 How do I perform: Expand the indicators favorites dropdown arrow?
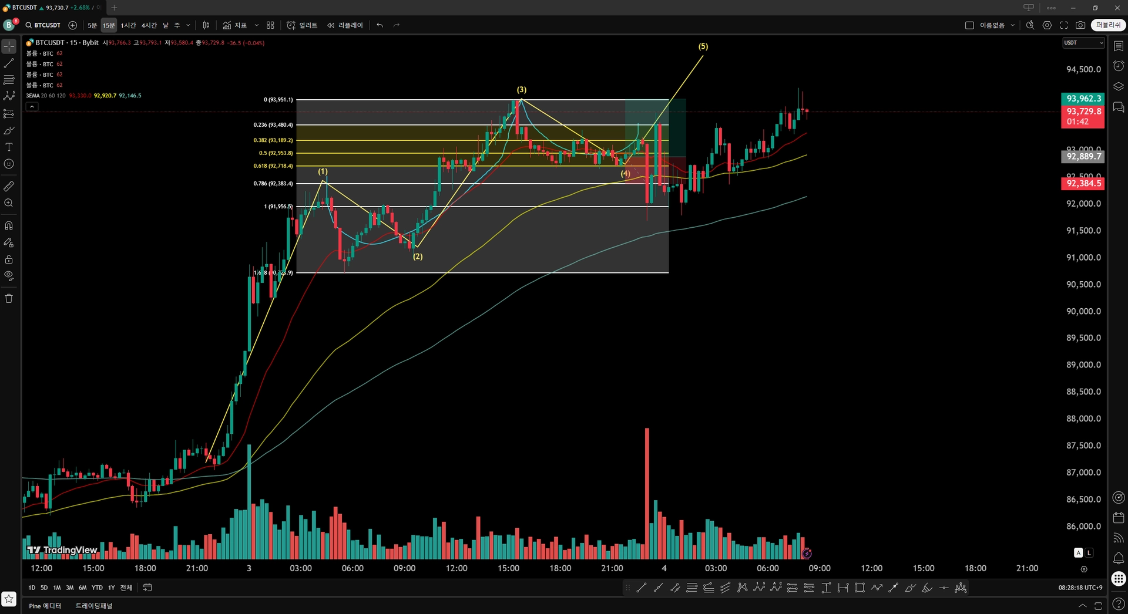point(257,25)
